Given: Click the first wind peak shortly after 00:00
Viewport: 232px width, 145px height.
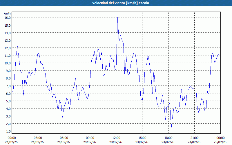Looking at the screenshot, I should [x=17, y=46].
